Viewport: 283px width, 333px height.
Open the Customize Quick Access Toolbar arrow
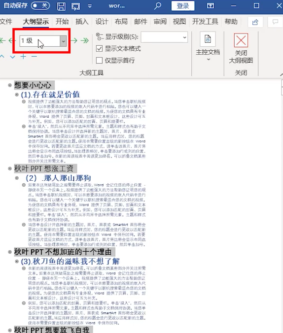tap(90, 6)
